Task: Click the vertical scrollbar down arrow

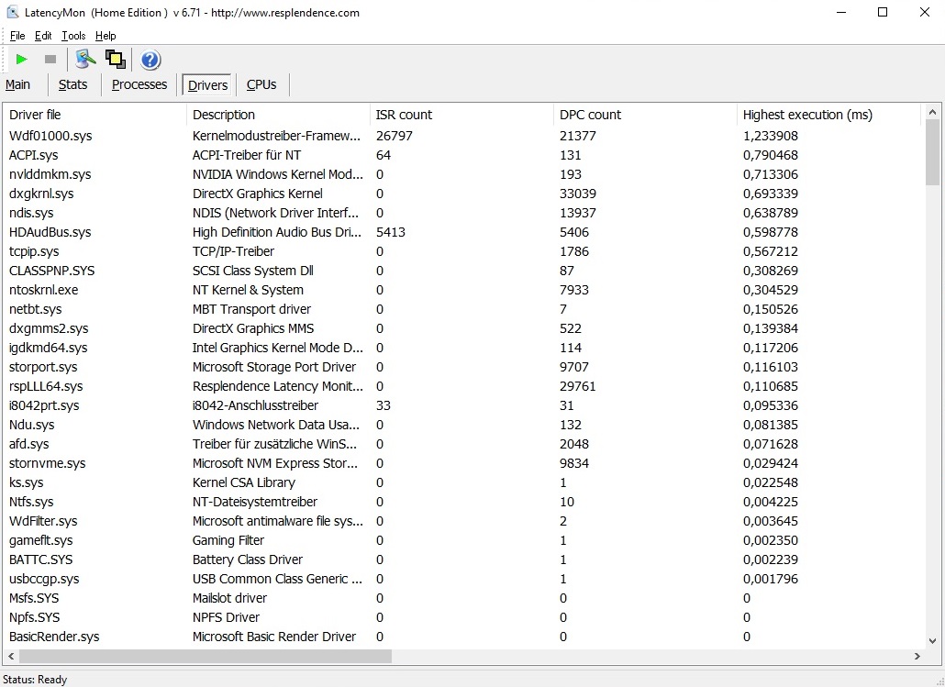Action: click(x=933, y=639)
